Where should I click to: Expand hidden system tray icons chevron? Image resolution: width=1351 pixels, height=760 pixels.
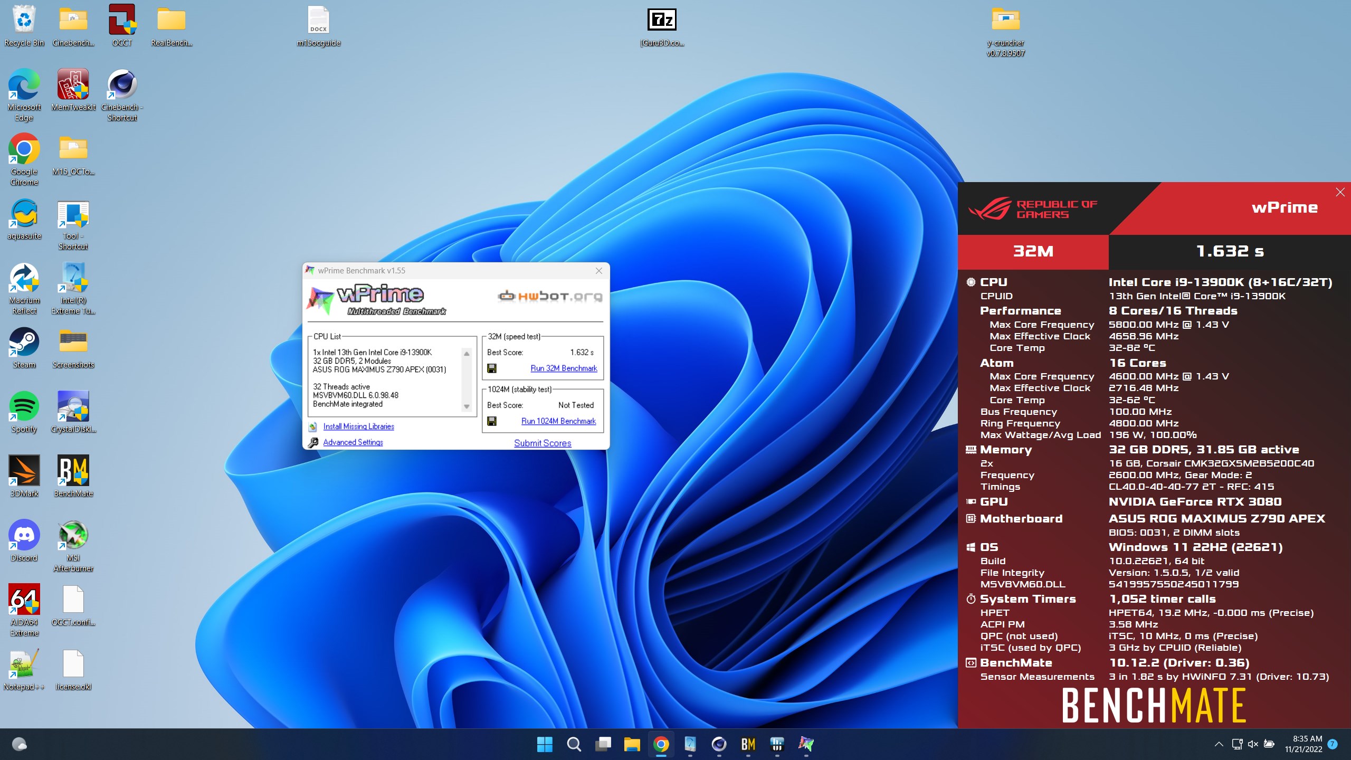point(1219,744)
